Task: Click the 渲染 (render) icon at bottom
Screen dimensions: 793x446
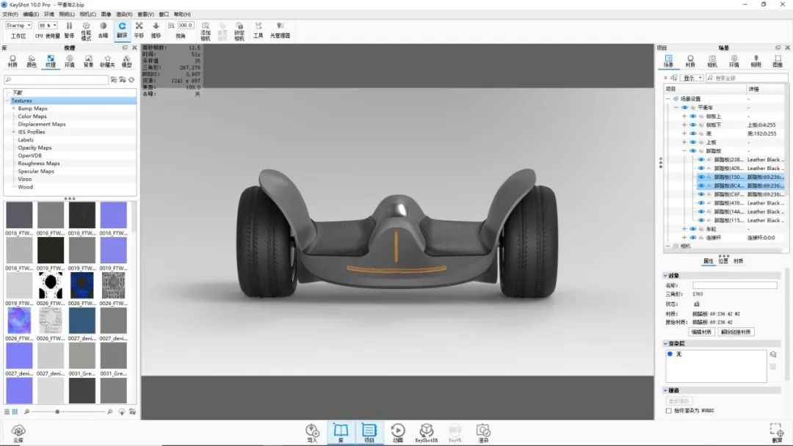Action: click(482, 431)
